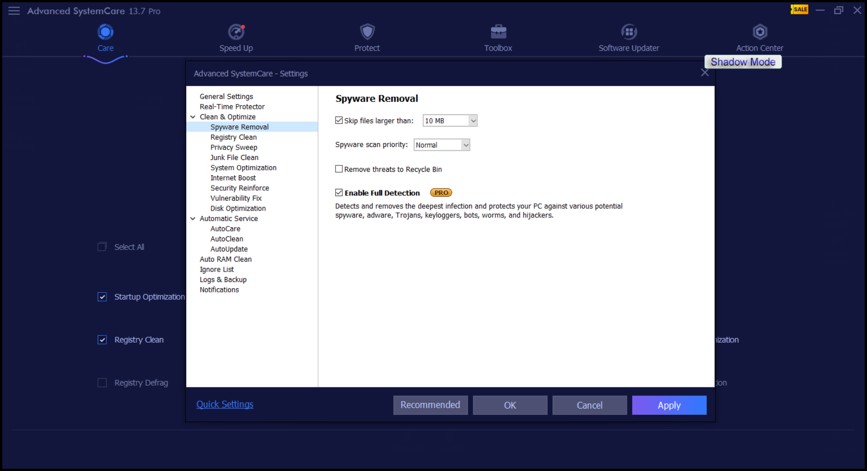This screenshot has height=471, width=867.
Task: Open the 10 MB file size dropdown
Action: click(x=450, y=121)
